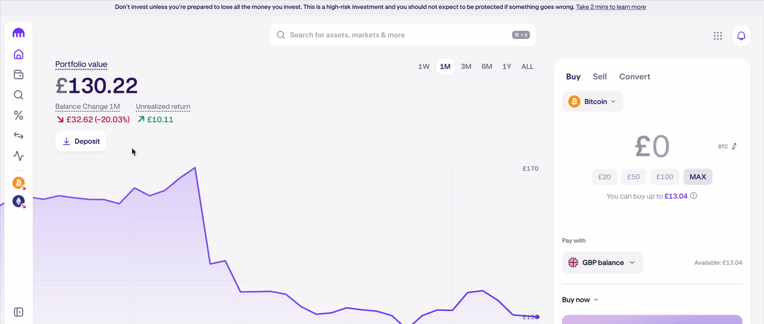This screenshot has height=324, width=764.
Task: Click the transfer arrows icon in sidebar
Action: [x=18, y=136]
